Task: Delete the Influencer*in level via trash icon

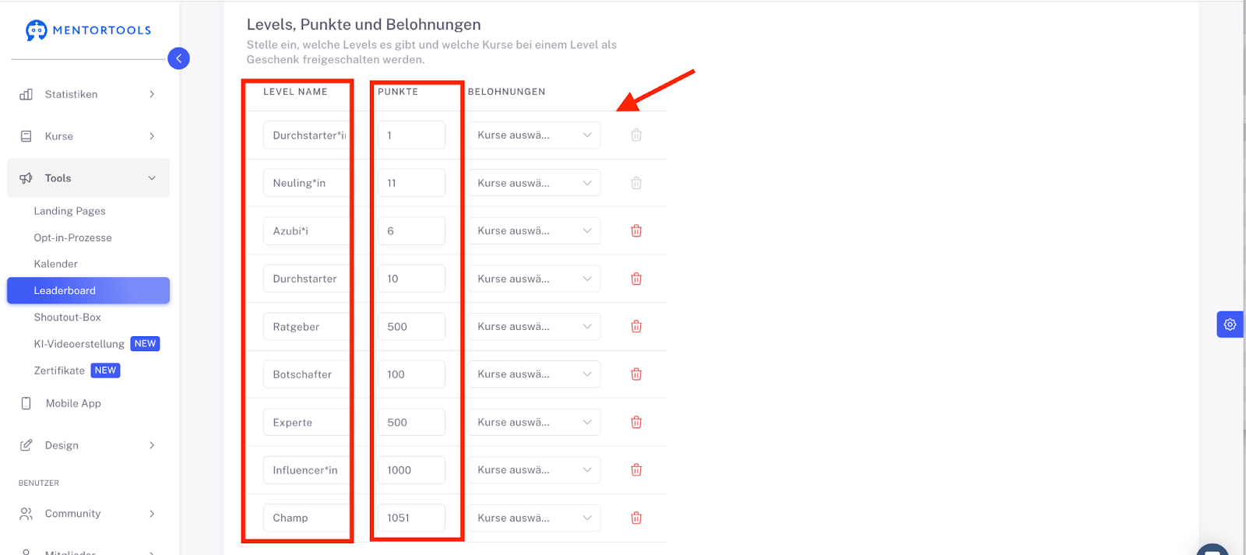Action: (x=636, y=470)
